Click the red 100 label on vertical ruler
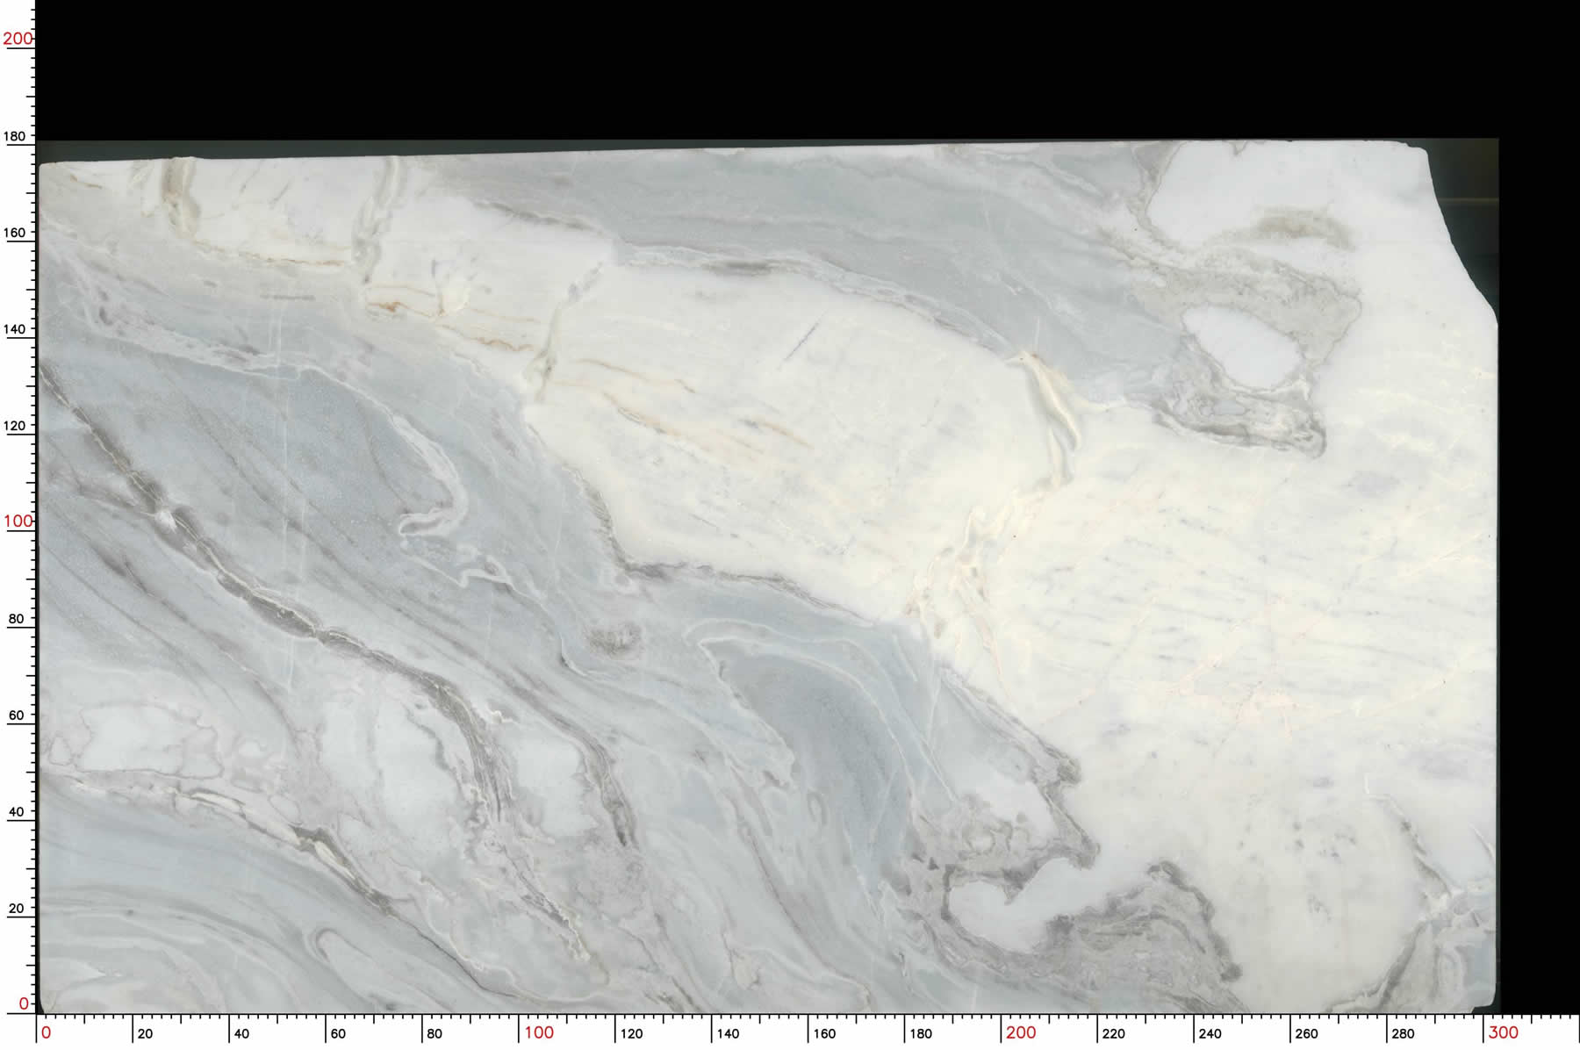 (x=18, y=521)
